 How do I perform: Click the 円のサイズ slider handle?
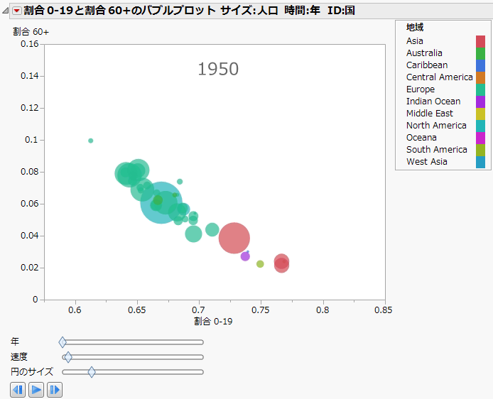pos(92,371)
